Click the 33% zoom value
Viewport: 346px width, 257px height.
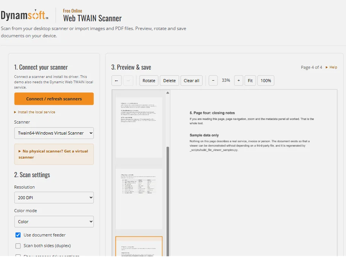226,80
